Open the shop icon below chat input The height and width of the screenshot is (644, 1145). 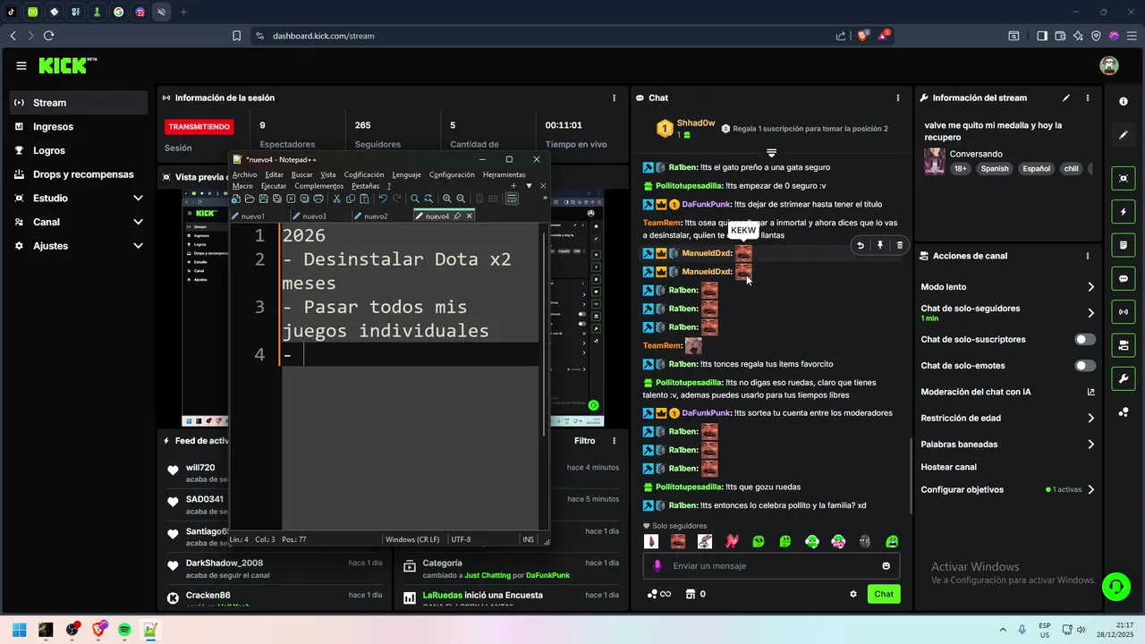click(x=691, y=594)
